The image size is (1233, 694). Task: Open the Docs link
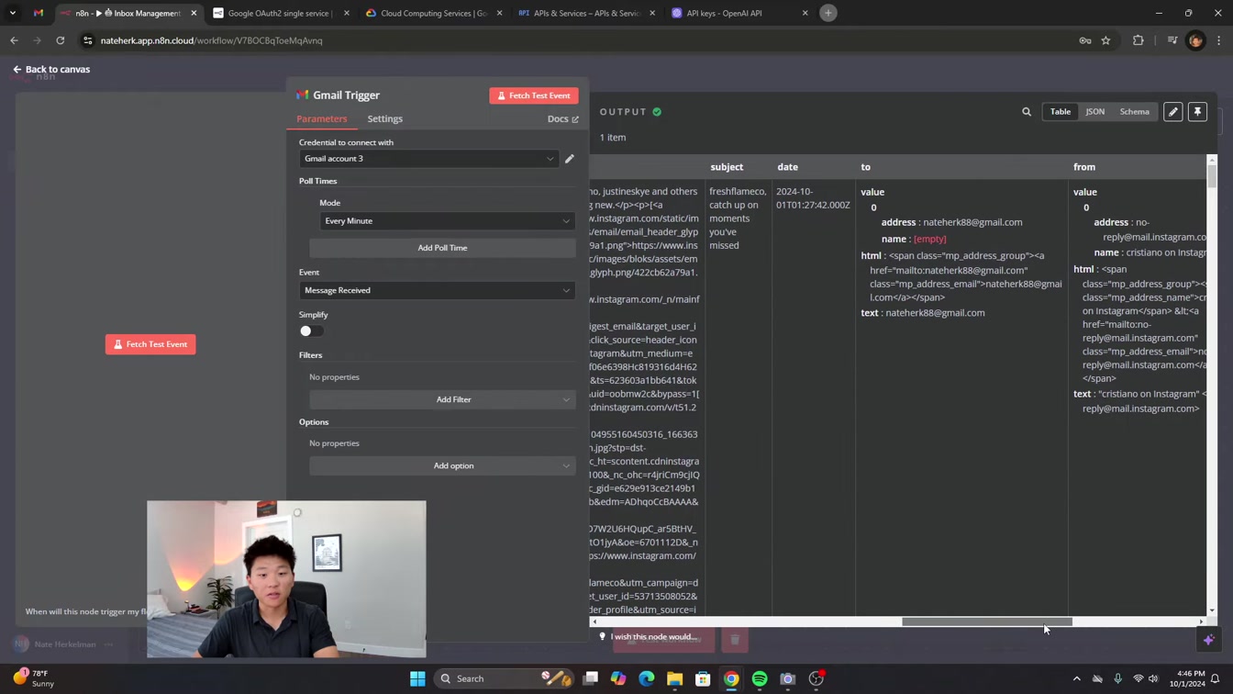click(562, 118)
